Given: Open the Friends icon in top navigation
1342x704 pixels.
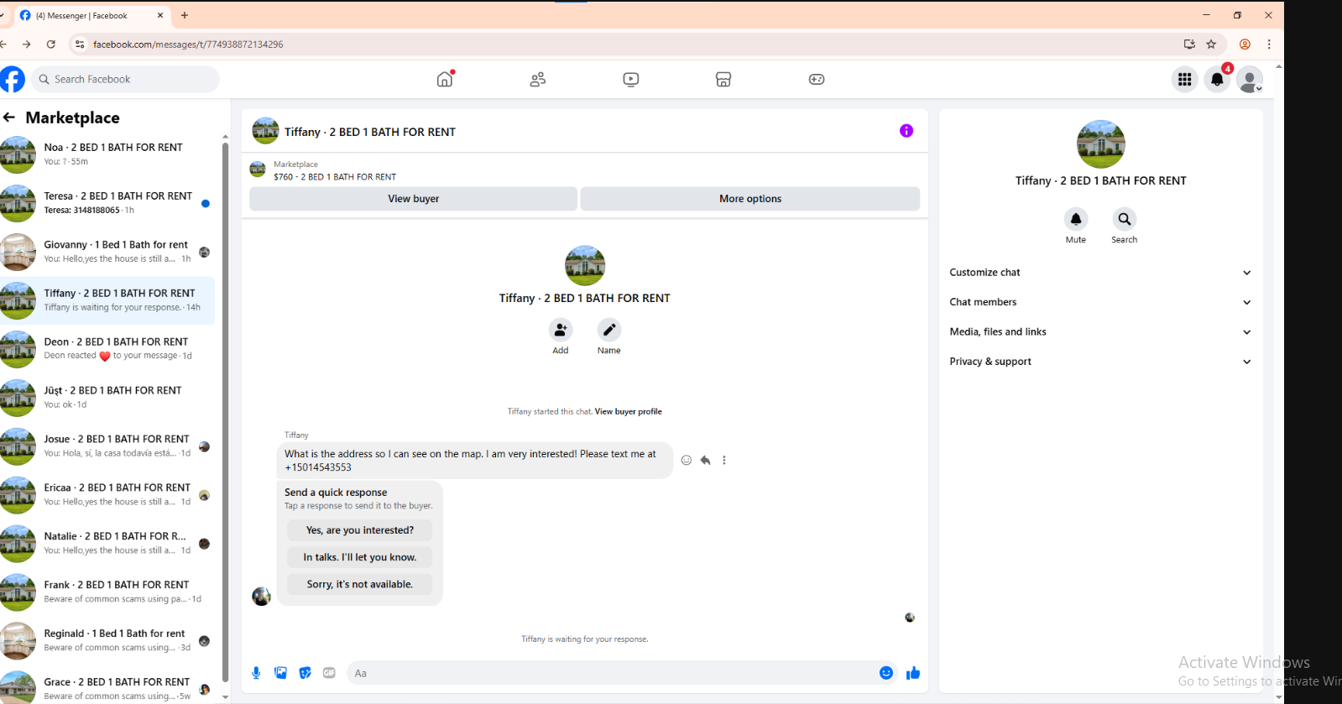Looking at the screenshot, I should [x=538, y=79].
